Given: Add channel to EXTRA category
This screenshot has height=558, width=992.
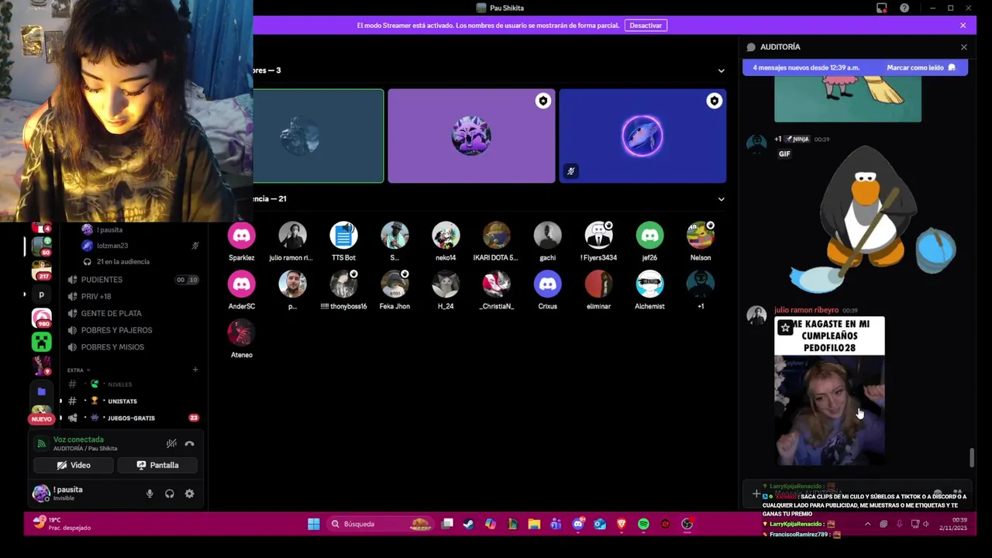Looking at the screenshot, I should tap(195, 370).
